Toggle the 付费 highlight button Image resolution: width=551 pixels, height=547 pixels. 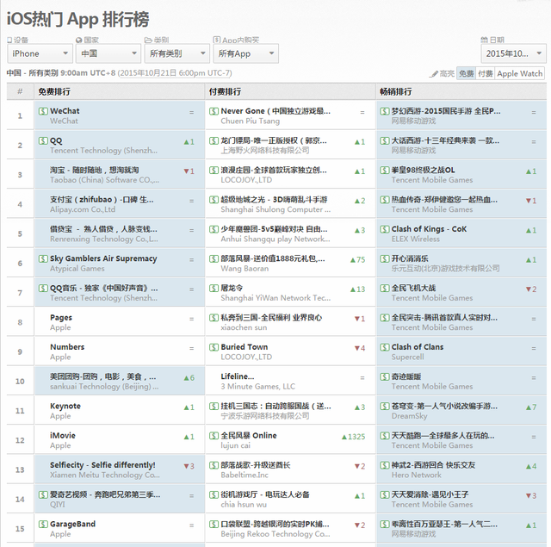tap(486, 73)
